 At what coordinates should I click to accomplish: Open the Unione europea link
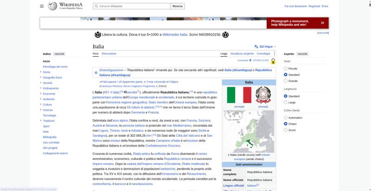click(x=185, y=102)
